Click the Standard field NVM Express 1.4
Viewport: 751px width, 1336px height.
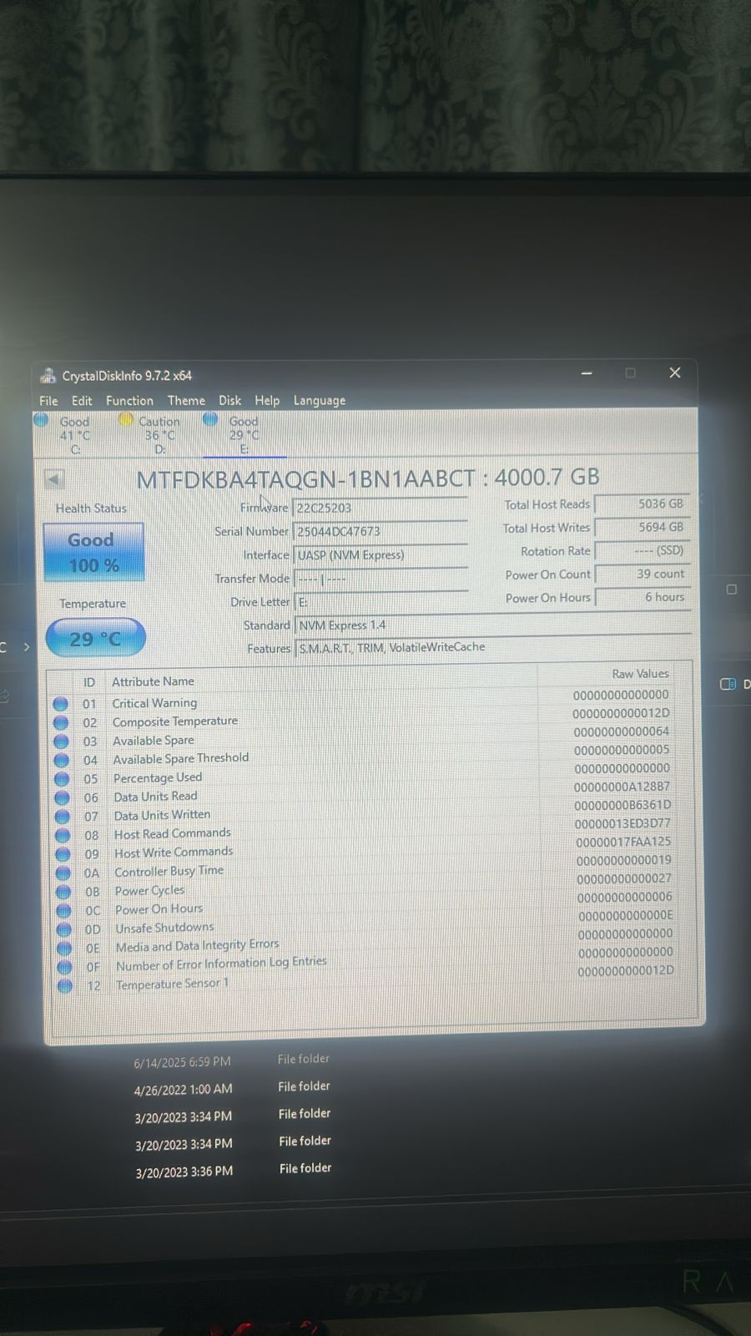coord(492,625)
